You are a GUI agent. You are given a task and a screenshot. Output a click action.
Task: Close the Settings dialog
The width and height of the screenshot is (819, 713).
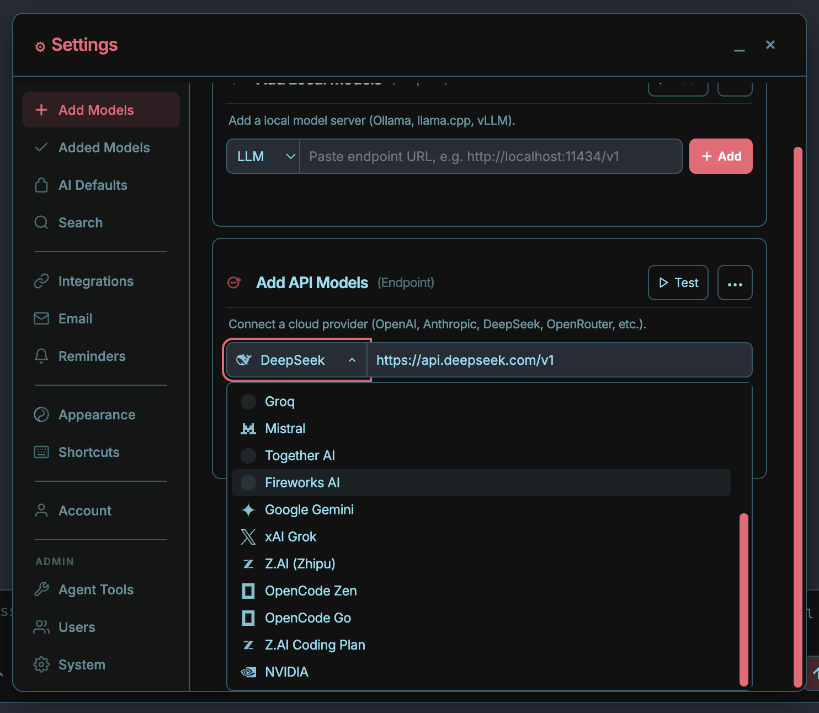tap(770, 45)
